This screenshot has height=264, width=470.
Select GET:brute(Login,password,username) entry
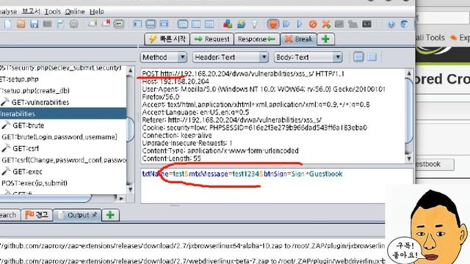pyautogui.click(x=59, y=137)
